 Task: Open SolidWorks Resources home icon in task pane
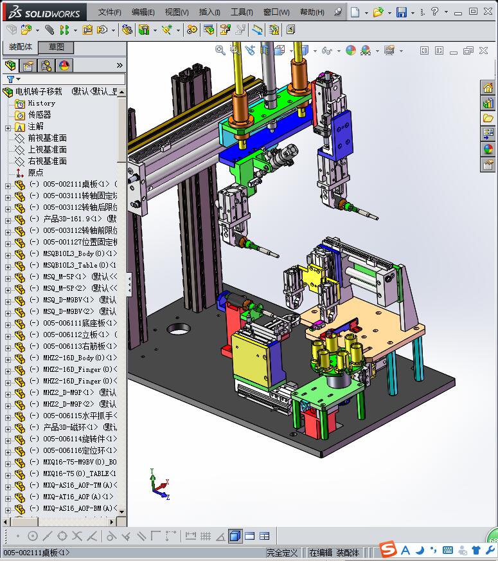coord(488,87)
